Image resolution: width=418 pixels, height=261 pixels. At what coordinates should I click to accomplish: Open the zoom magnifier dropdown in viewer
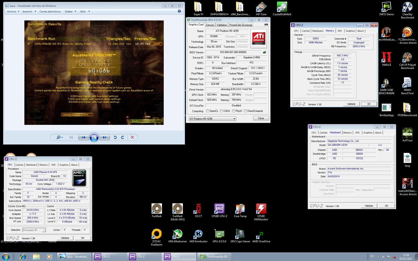click(x=60, y=137)
